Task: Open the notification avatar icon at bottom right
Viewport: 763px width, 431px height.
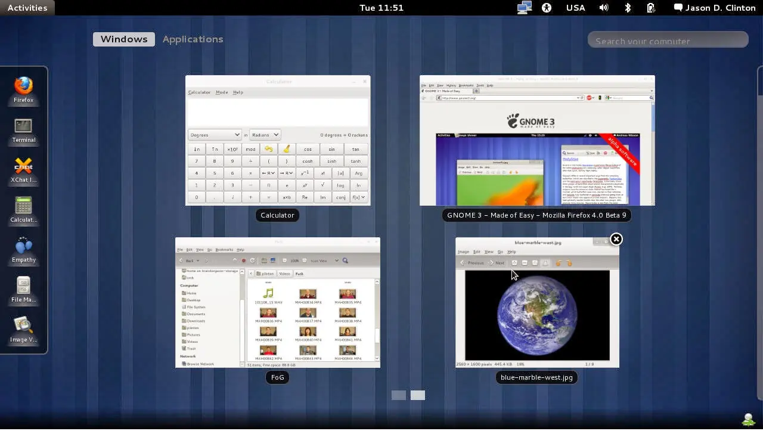Action: pyautogui.click(x=749, y=419)
